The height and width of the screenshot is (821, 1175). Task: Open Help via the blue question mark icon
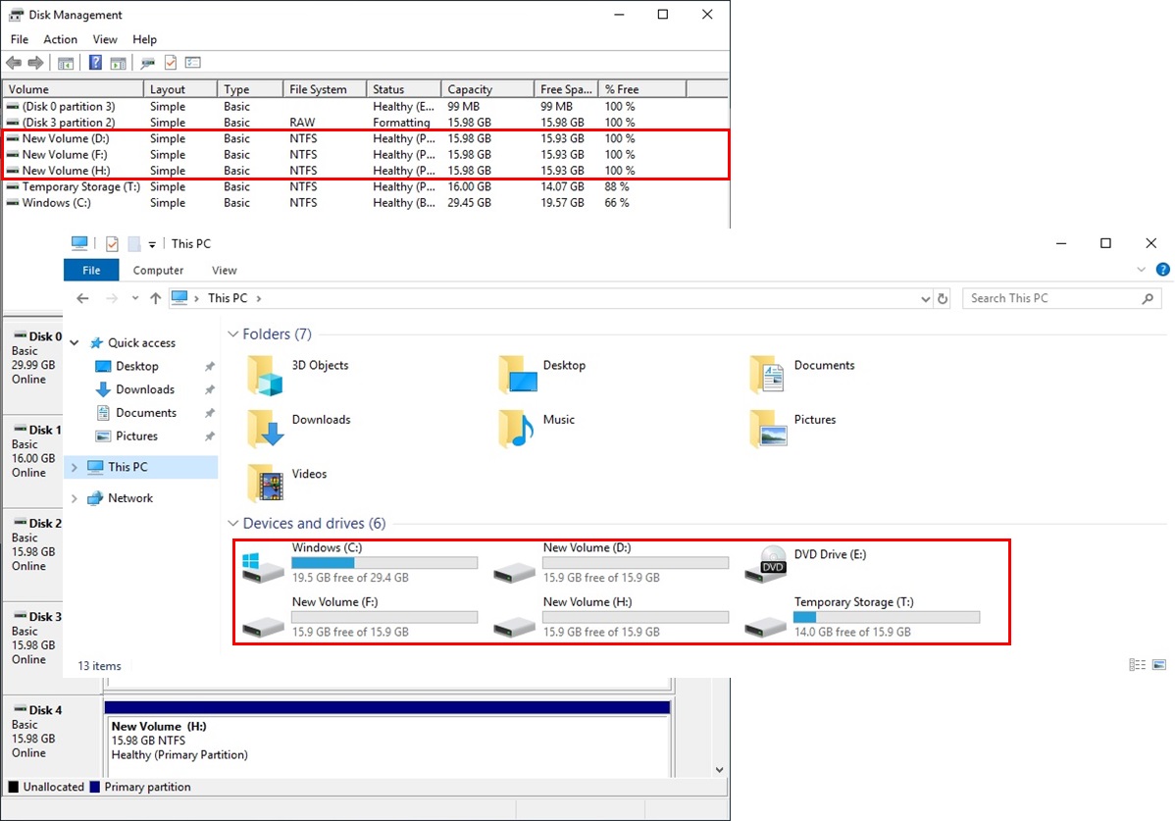(x=94, y=62)
